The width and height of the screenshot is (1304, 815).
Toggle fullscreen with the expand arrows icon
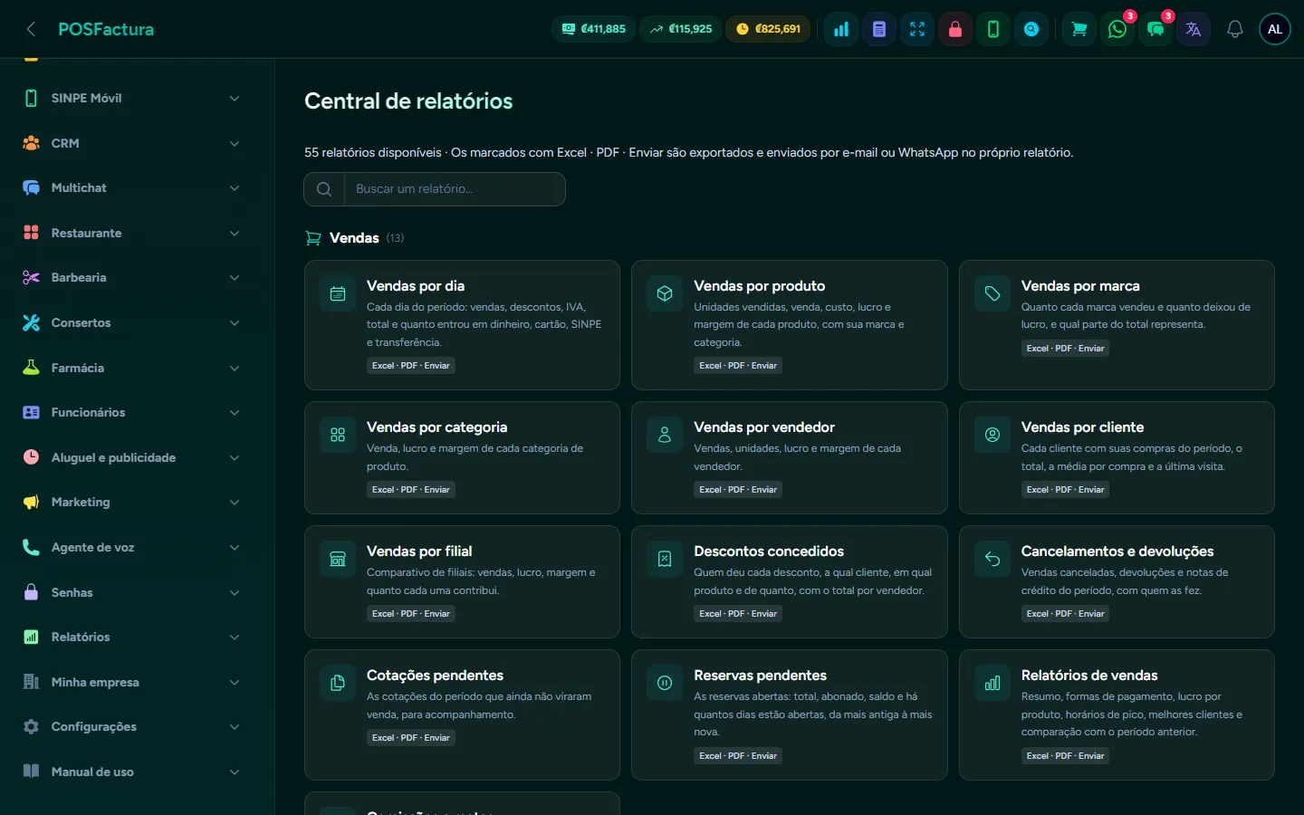[x=917, y=29]
